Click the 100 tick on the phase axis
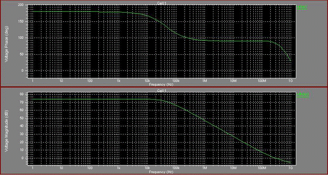The height and width of the screenshot is (175, 328). pyautogui.click(x=21, y=38)
